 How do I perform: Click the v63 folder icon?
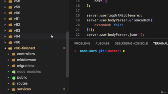pos(10,31)
